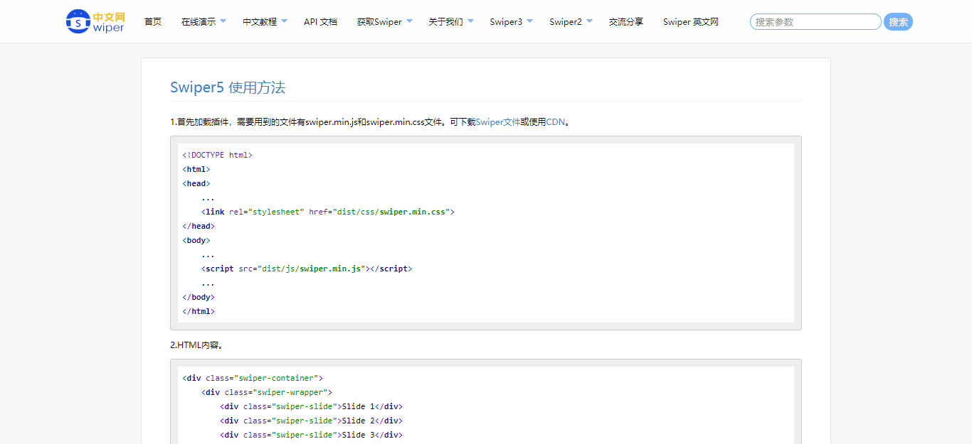Open the Swiper3 menu item

[506, 22]
